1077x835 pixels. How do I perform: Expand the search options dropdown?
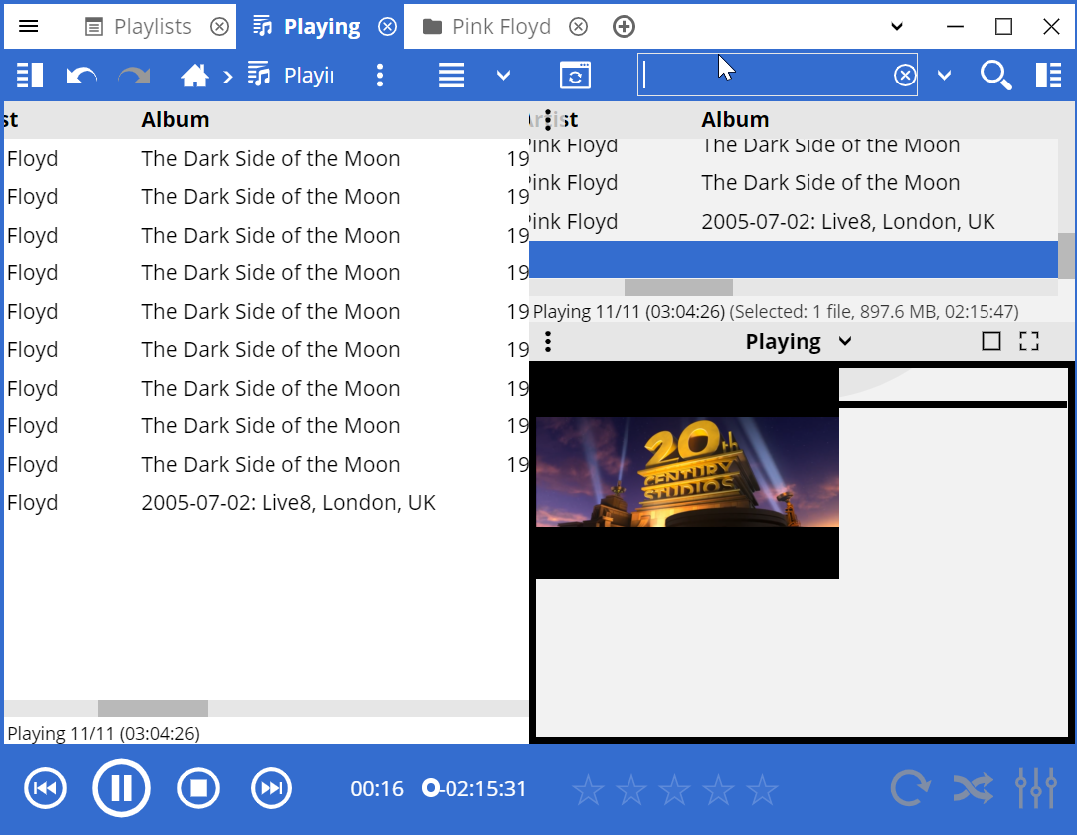[x=944, y=76]
